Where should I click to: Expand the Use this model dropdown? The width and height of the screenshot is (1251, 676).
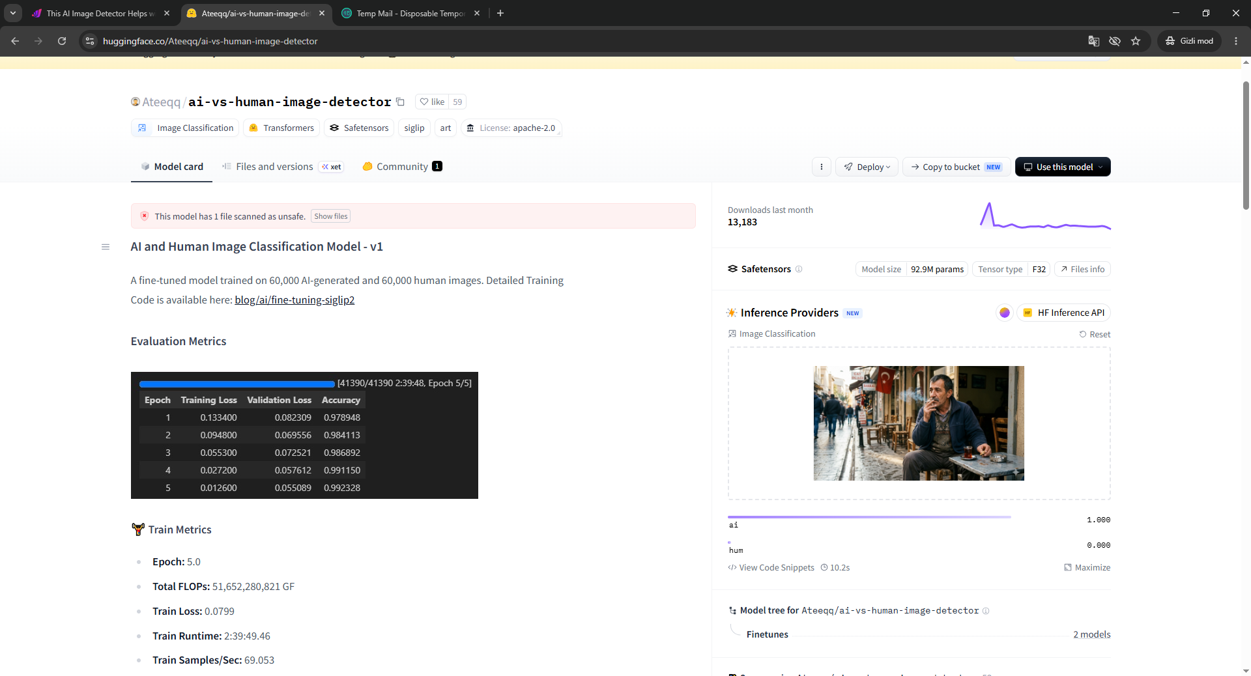pyautogui.click(x=1063, y=167)
